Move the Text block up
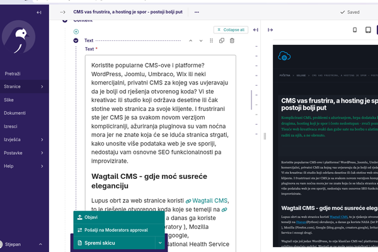This screenshot has height=252, width=378. (190, 41)
